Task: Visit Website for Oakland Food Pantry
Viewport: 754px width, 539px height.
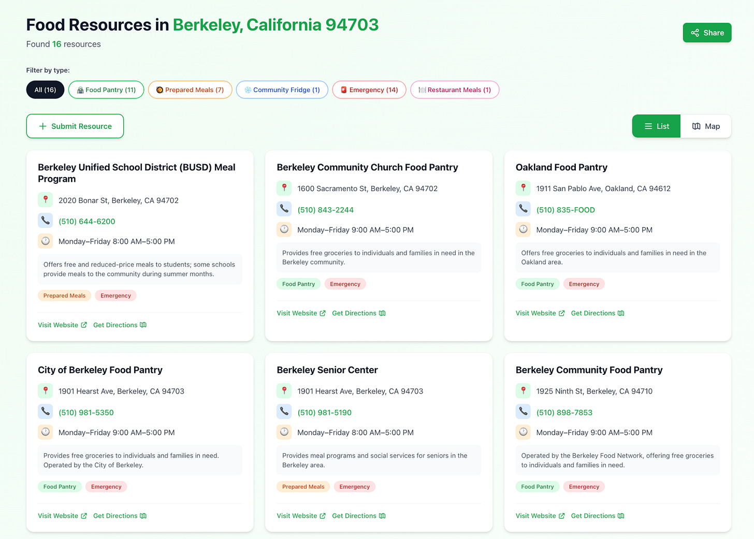Action: (x=540, y=313)
